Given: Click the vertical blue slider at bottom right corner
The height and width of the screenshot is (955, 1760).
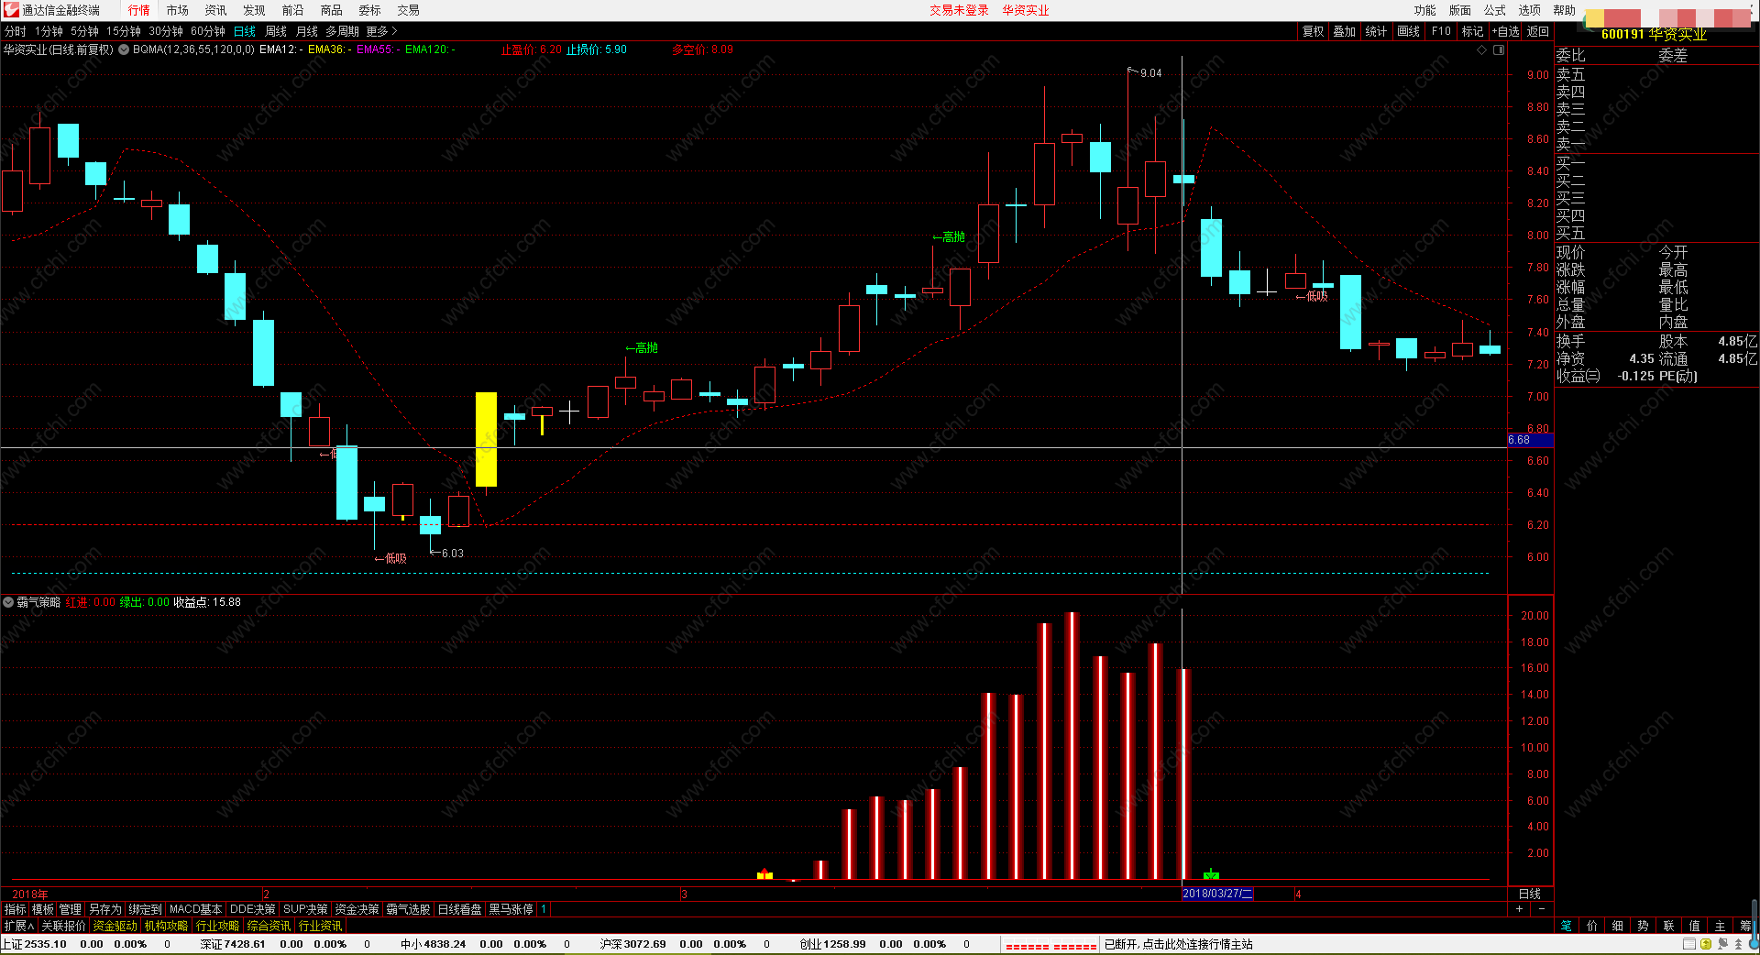Looking at the screenshot, I should pos(1754,924).
